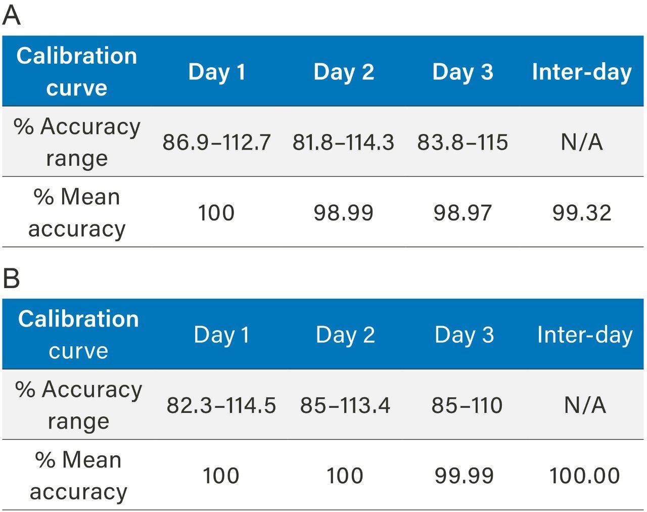Viewport: 647px width, 512px height.
Task: Click the bold Inter-day header in table A
Action: 582,72
